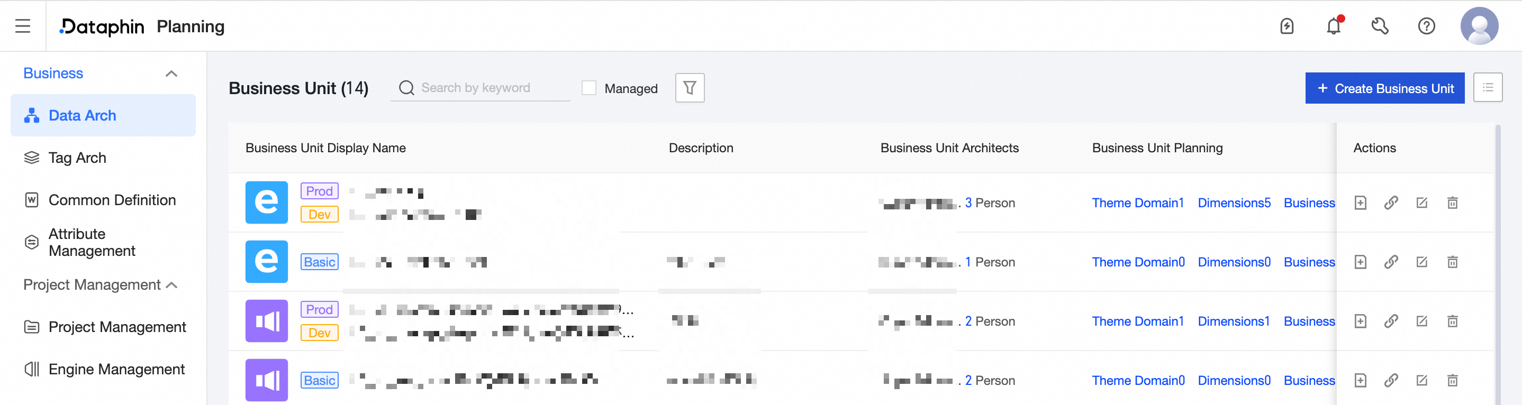The height and width of the screenshot is (405, 1522).
Task: Collapse the Business section
Action: 171,74
